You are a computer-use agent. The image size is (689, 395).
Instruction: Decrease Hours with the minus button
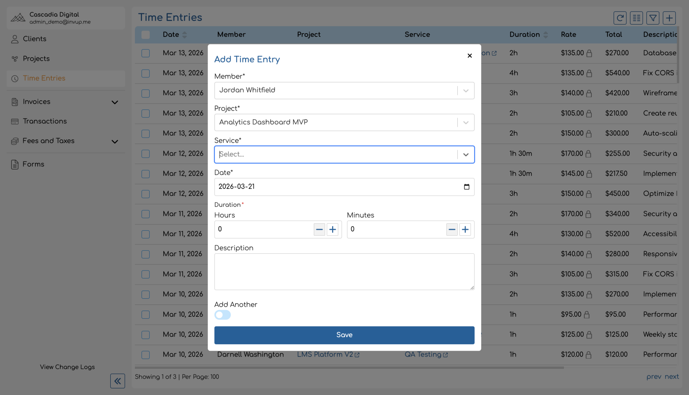click(319, 229)
